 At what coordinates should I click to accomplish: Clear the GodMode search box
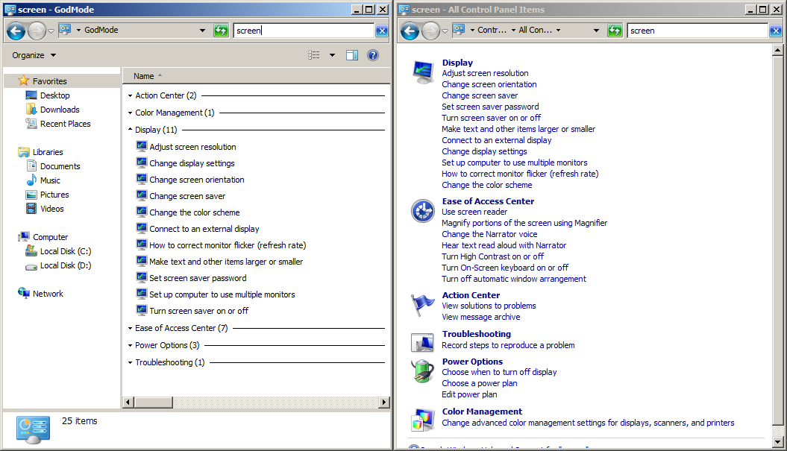pyautogui.click(x=382, y=31)
